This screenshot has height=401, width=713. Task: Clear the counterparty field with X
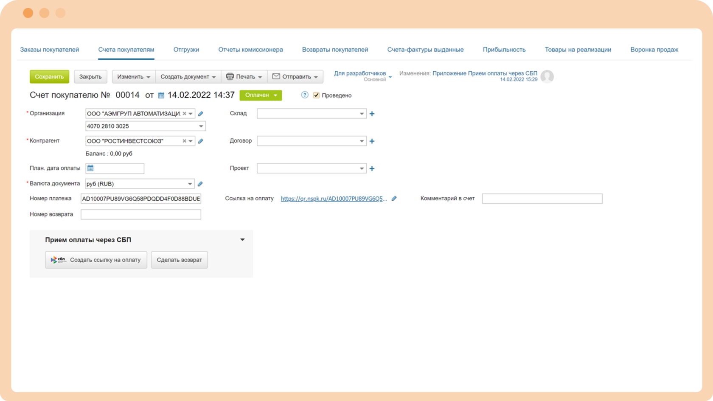(x=184, y=141)
